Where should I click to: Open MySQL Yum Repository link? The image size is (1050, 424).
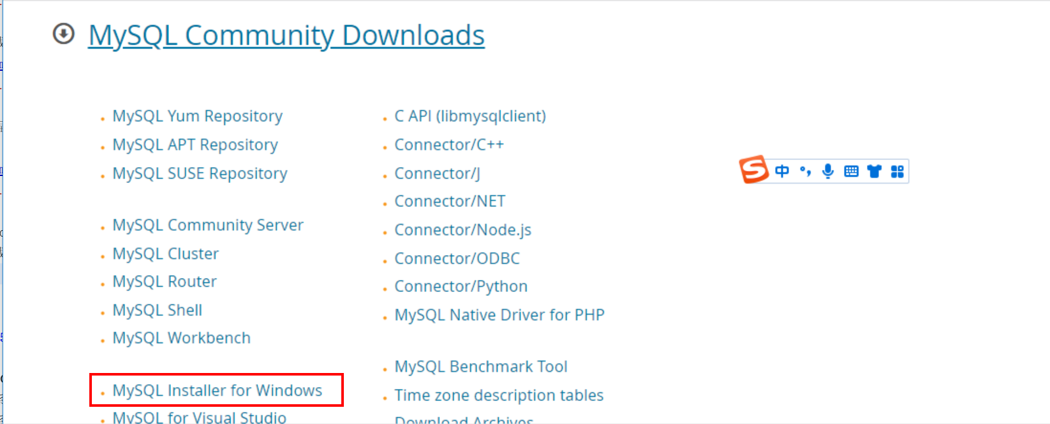(x=198, y=116)
